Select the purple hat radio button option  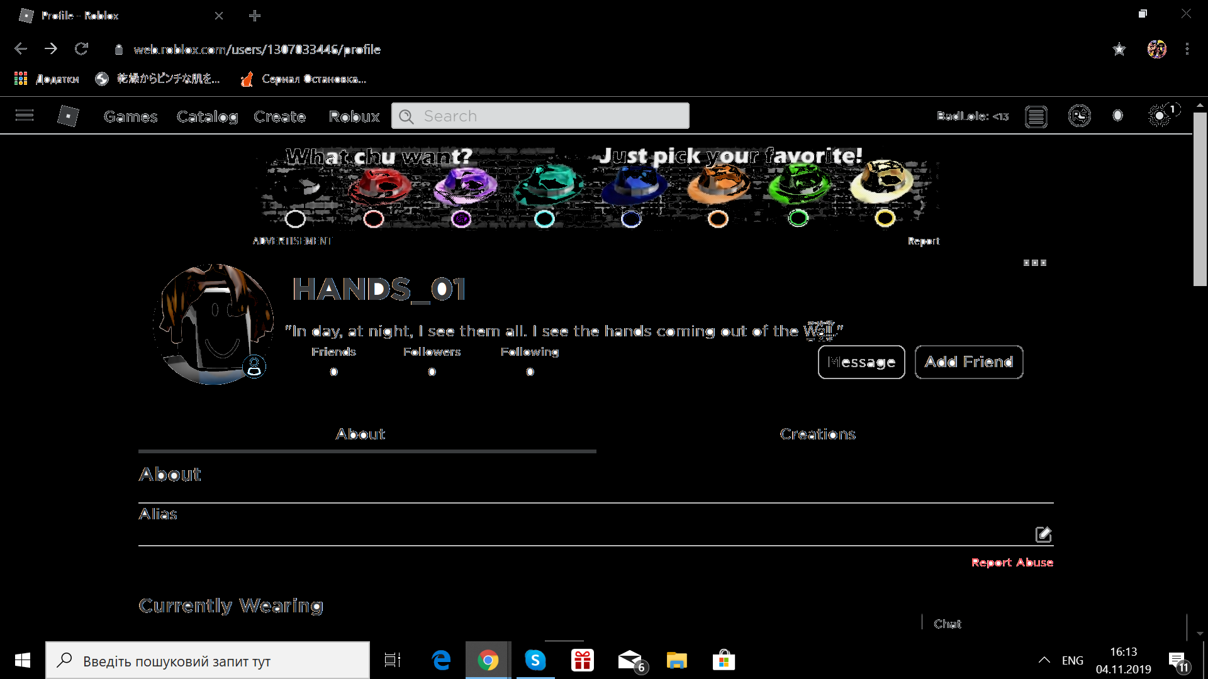pyautogui.click(x=461, y=219)
